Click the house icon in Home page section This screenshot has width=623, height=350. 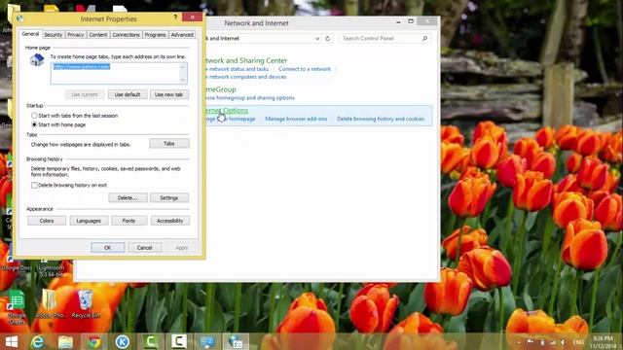[37, 60]
